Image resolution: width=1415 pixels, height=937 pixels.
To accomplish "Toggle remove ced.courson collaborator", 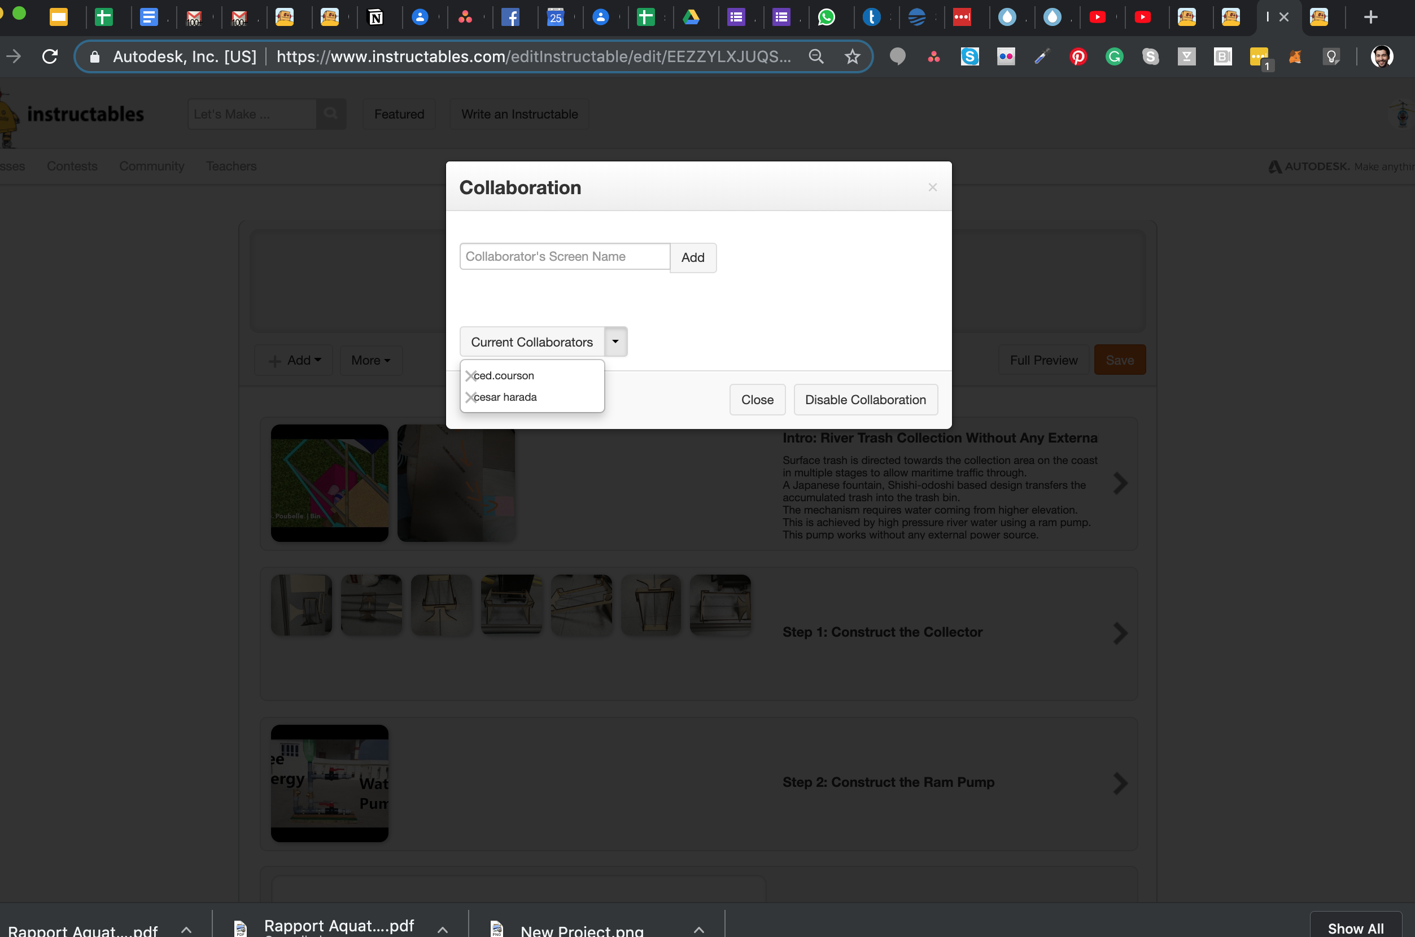I will tap(469, 374).
